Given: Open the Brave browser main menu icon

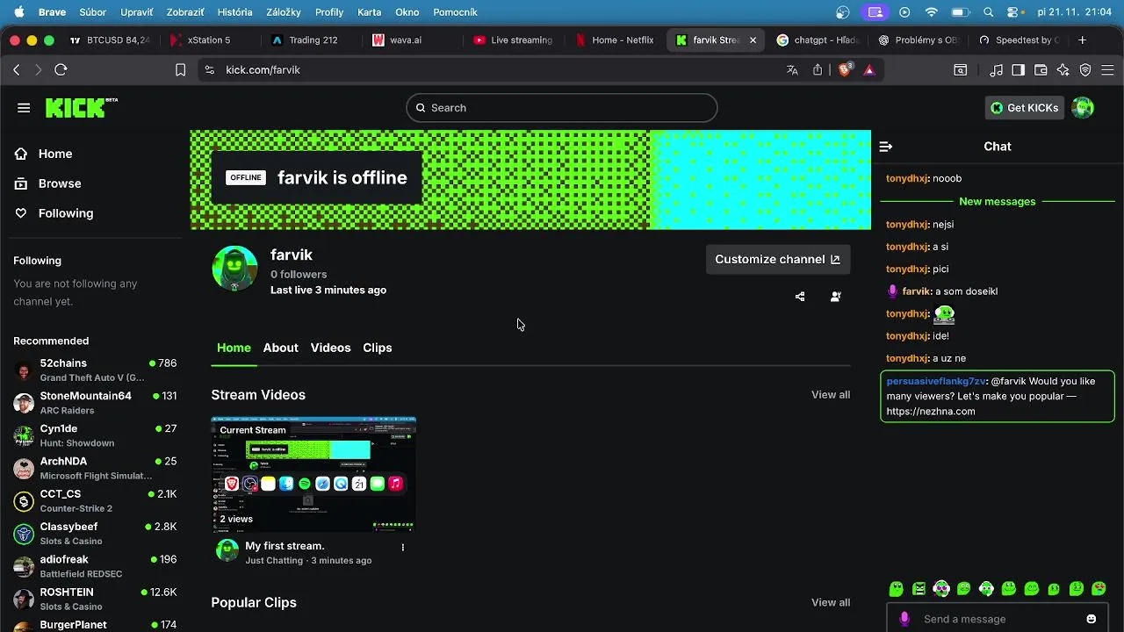Looking at the screenshot, I should (x=1108, y=69).
